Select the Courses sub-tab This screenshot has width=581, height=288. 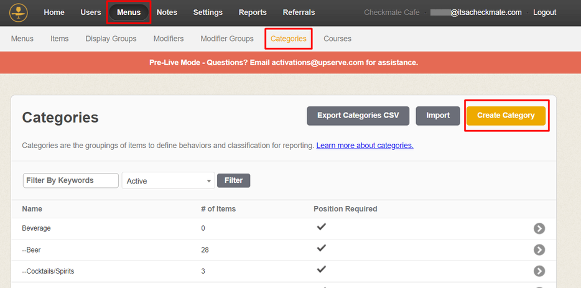click(x=337, y=39)
